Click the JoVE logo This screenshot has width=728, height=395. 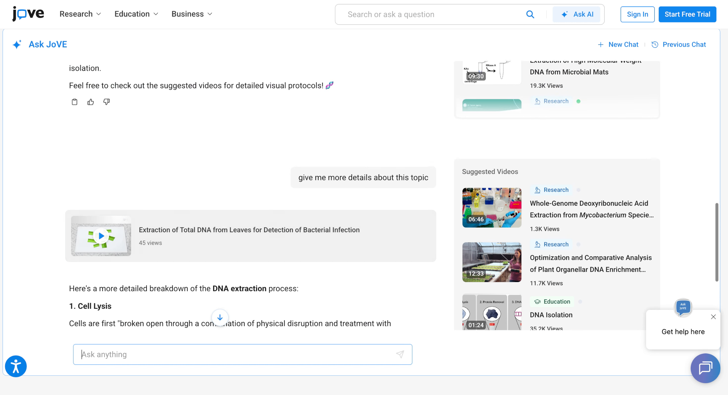coord(28,14)
